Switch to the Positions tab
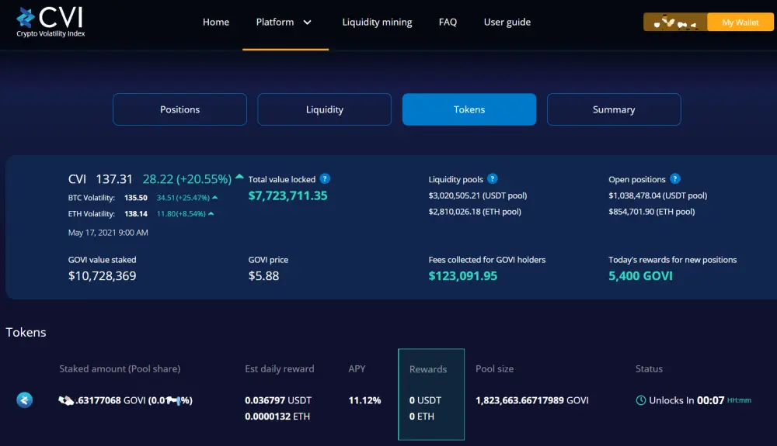777x446 pixels. point(180,109)
